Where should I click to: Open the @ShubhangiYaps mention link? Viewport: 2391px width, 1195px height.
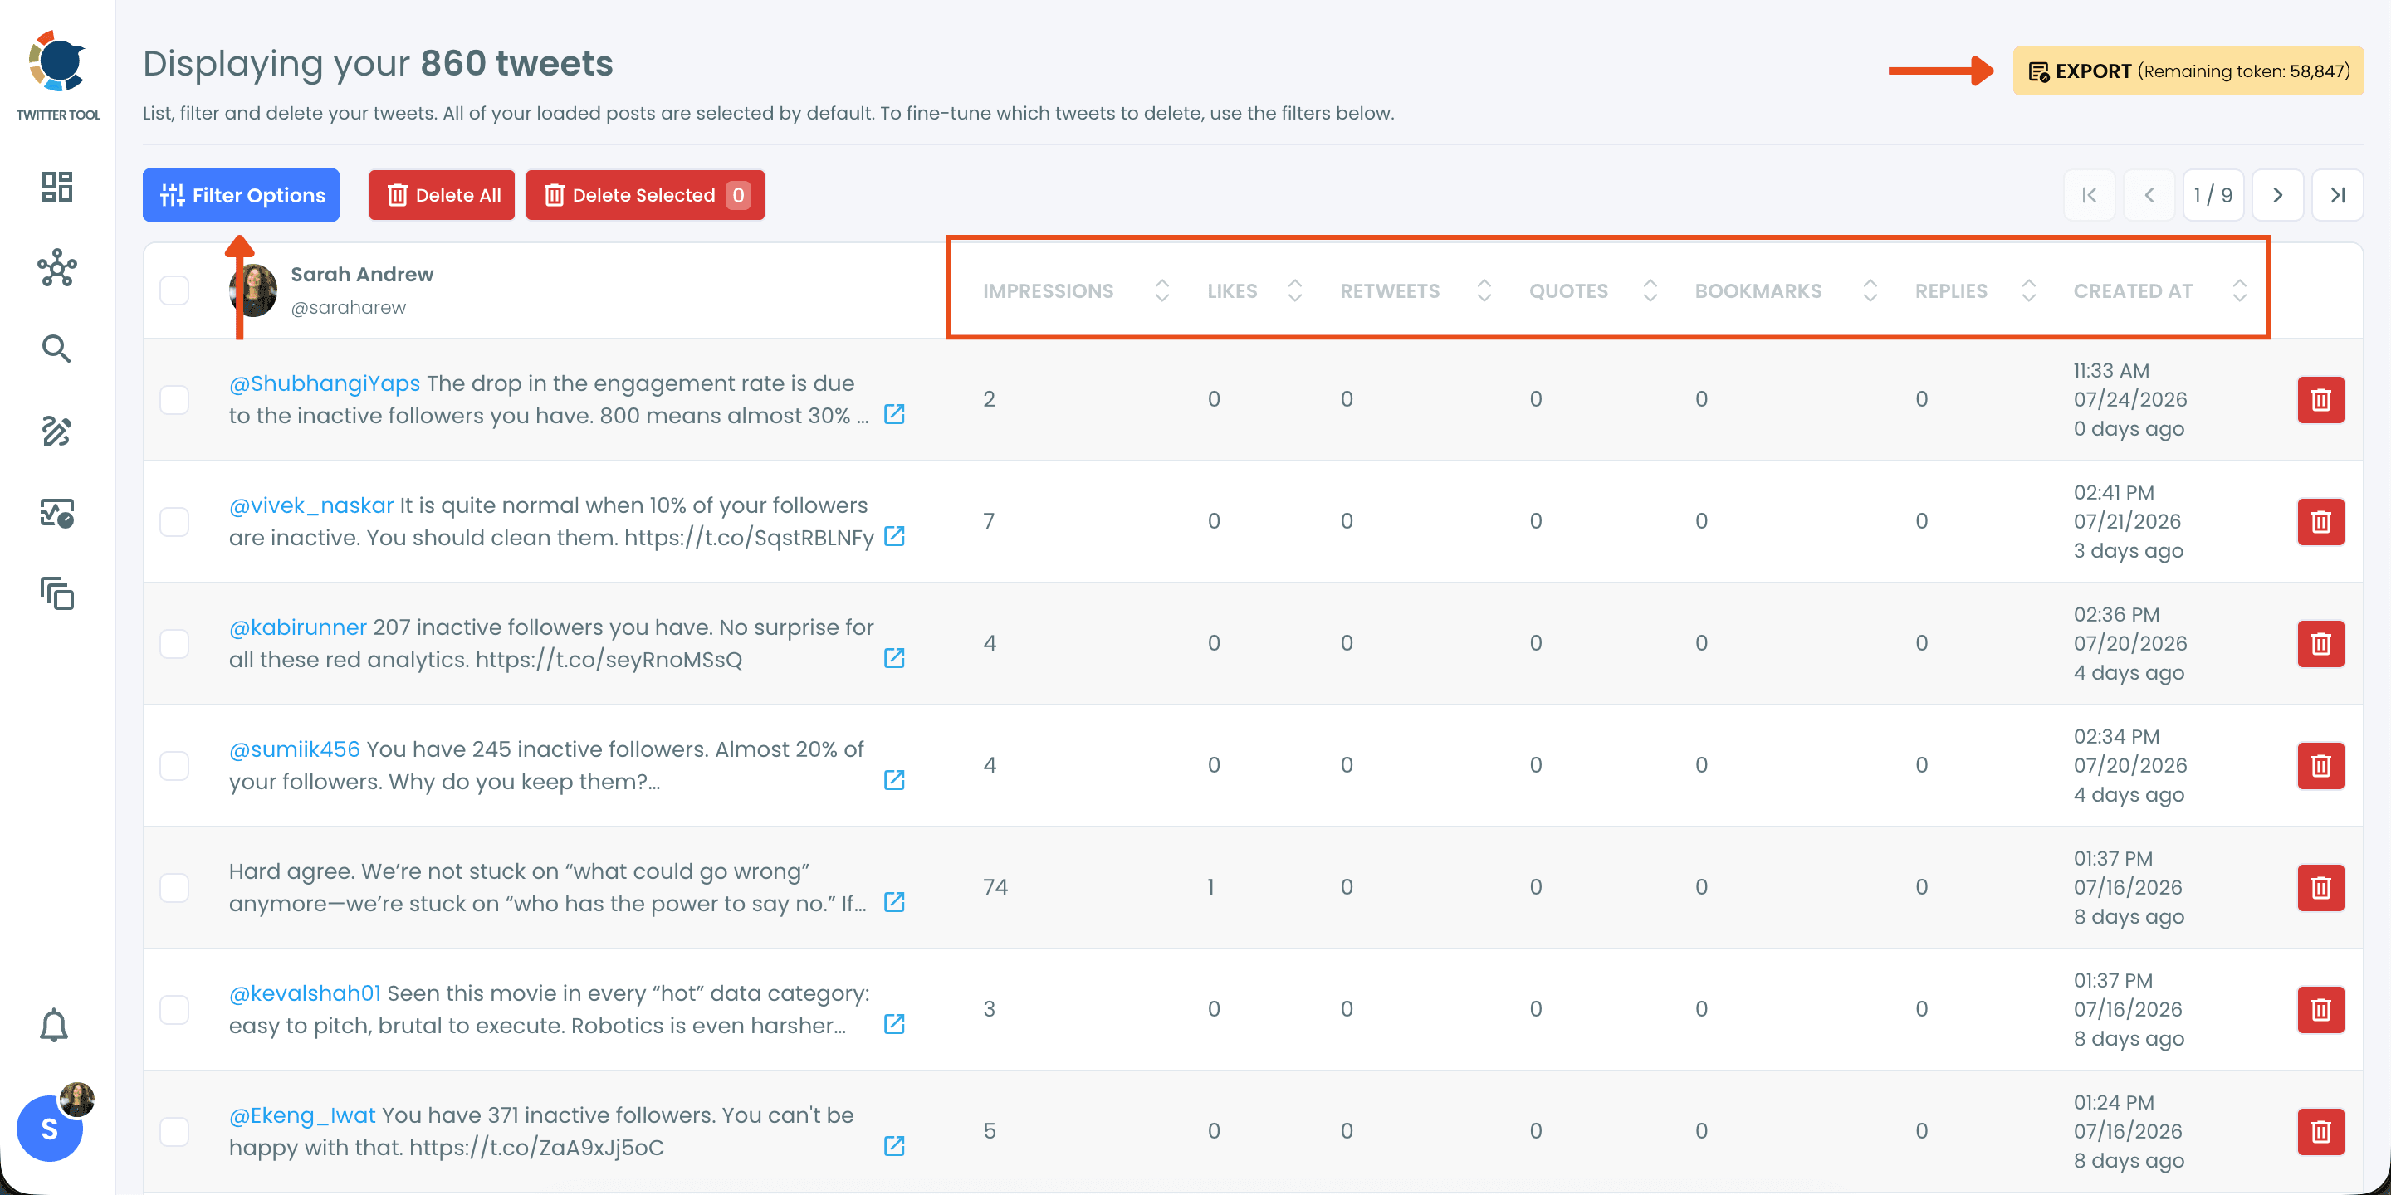click(x=324, y=383)
